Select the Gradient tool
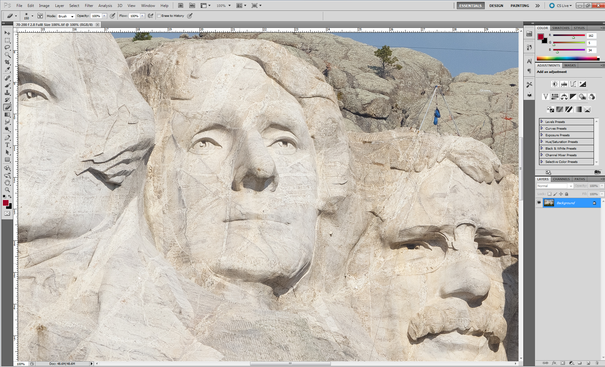Screen dimensions: 605x367 coord(7,114)
